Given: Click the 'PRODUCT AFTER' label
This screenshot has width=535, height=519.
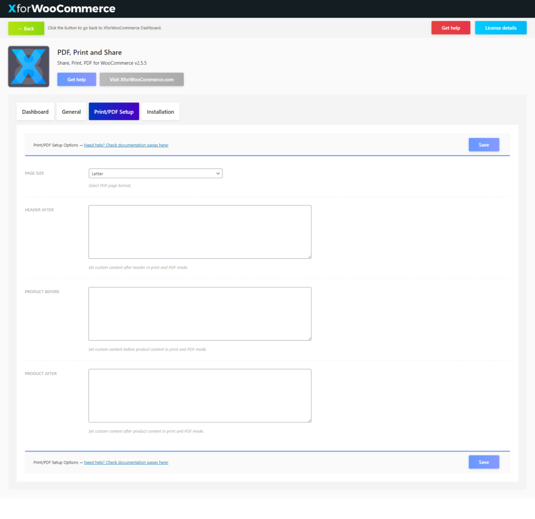Looking at the screenshot, I should 41,374.
